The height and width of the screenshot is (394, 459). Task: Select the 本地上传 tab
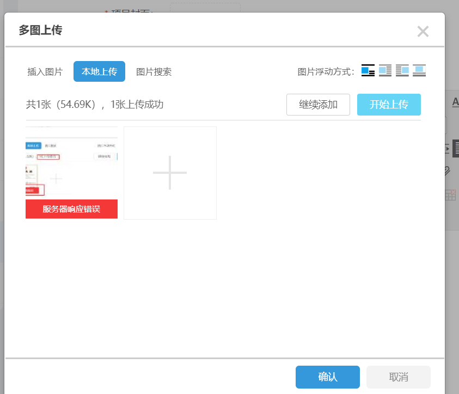(x=99, y=72)
